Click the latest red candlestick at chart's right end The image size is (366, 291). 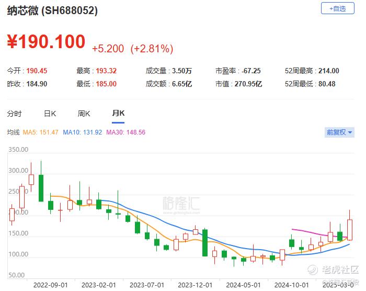350,230
